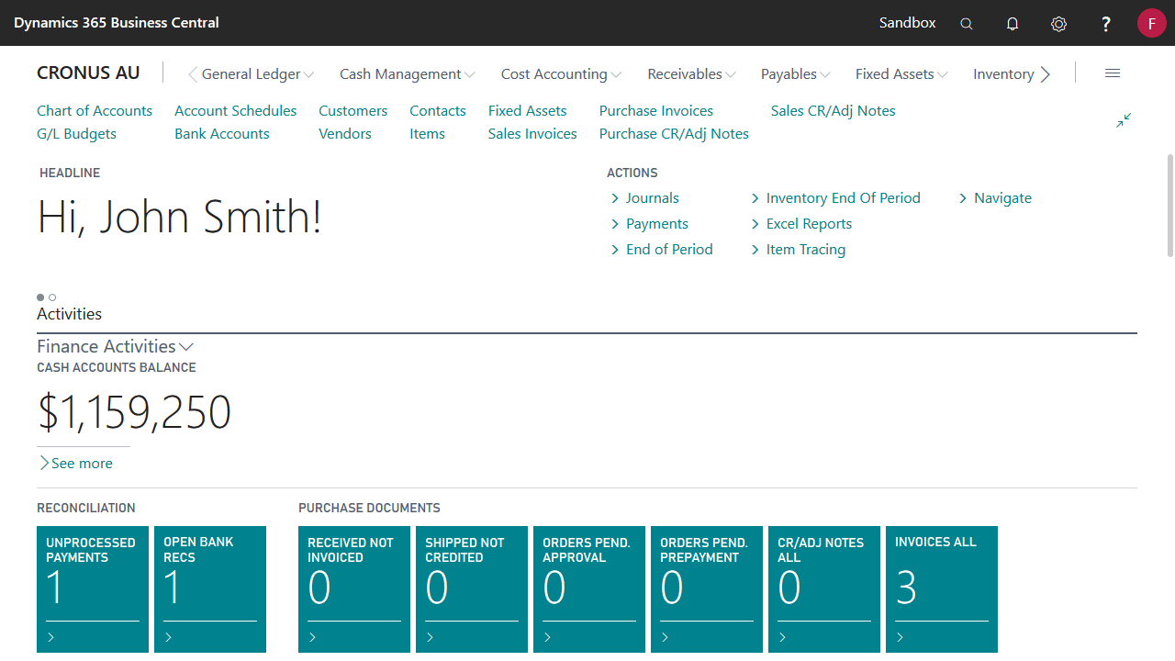Expand the End of Period action group
The width and height of the screenshot is (1175, 661).
pos(661,250)
